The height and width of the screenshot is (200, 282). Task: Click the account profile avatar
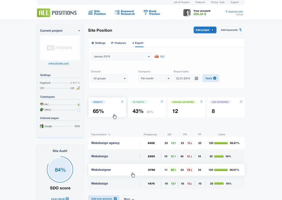(x=187, y=13)
